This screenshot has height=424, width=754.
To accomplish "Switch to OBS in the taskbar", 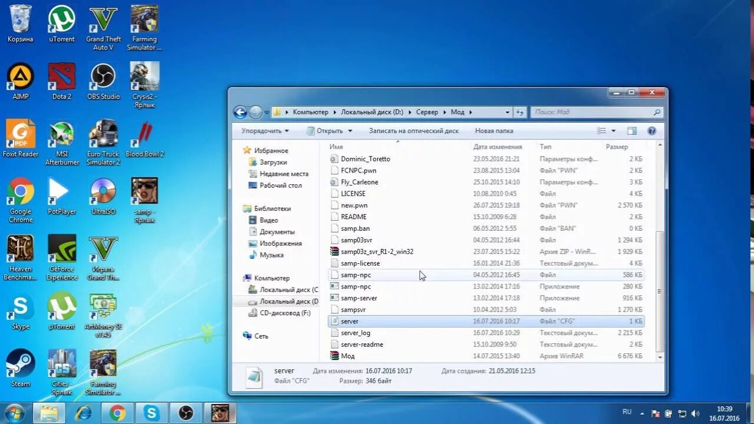I will [186, 413].
